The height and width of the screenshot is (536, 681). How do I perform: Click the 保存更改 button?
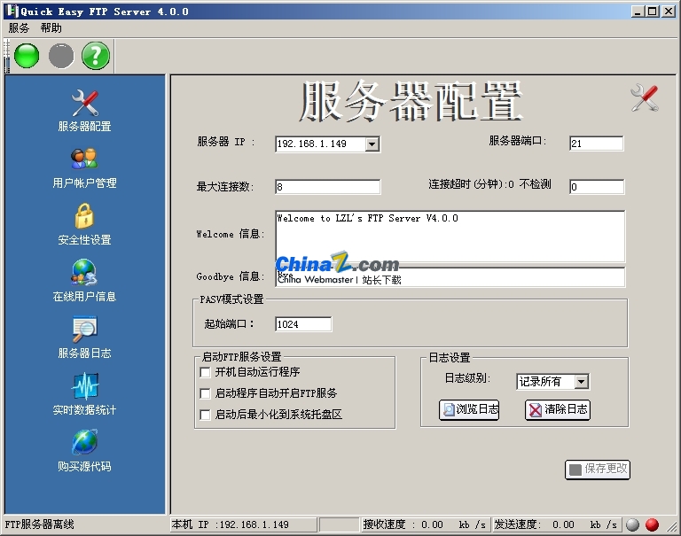[598, 470]
